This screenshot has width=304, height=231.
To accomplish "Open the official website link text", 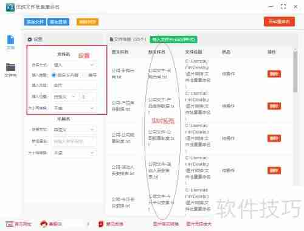I will click(x=23, y=224).
